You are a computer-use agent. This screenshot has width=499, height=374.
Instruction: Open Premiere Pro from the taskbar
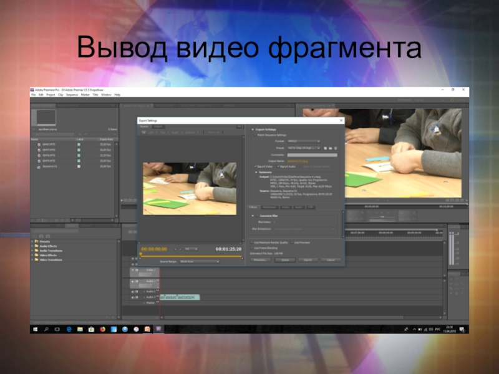[158, 328]
